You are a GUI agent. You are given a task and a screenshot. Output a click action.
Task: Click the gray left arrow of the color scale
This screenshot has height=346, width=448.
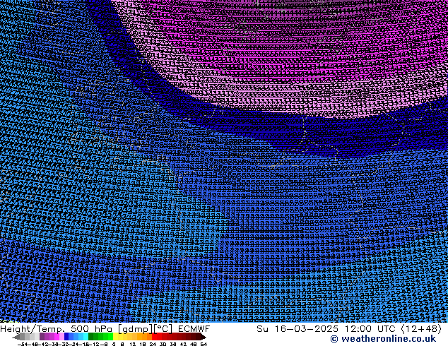(x=16, y=337)
